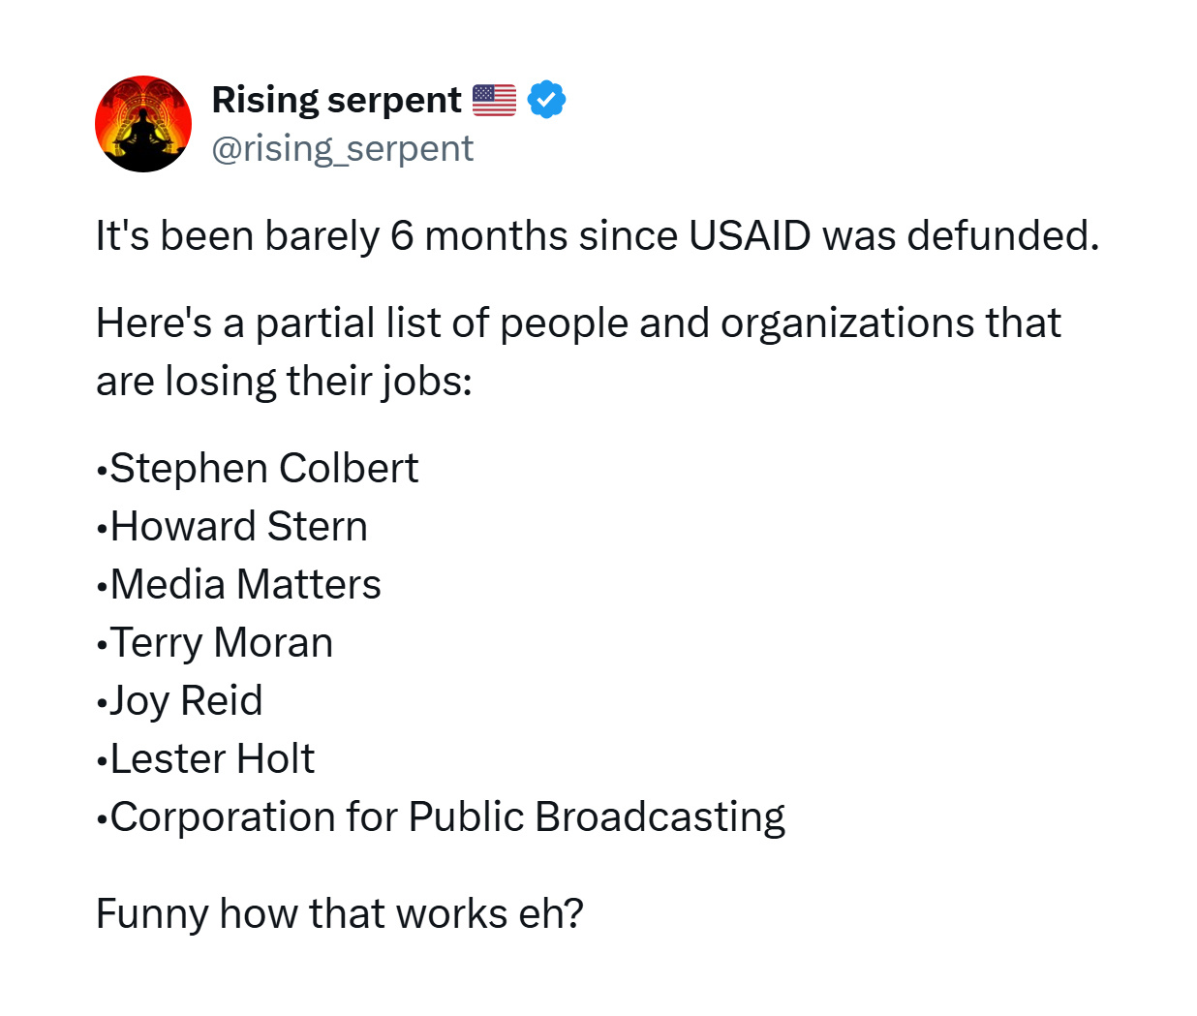Open the Rising serpent profile avatar
The height and width of the screenshot is (1016, 1197).
tap(143, 124)
